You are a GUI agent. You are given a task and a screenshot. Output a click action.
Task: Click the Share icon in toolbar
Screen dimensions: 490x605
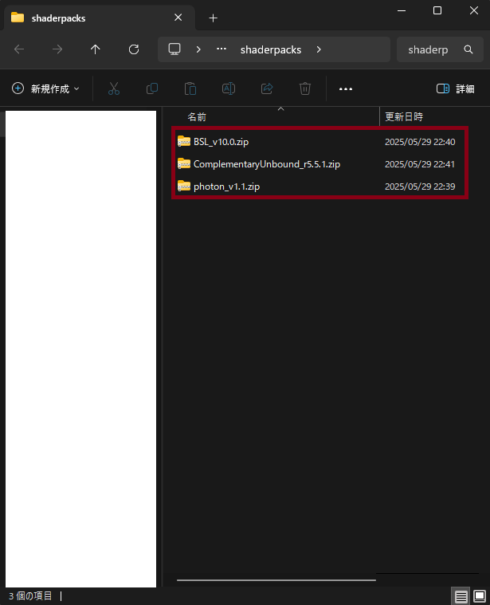(x=267, y=88)
